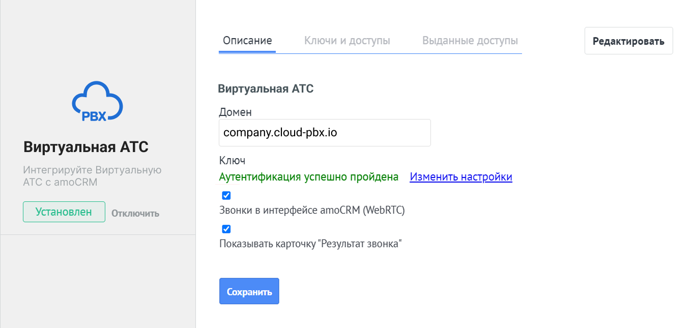Open the Выданные доступы tab

[470, 41]
